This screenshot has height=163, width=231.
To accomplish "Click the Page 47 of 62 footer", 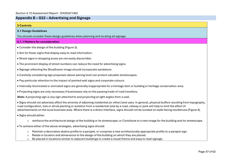I will point(207,152).
